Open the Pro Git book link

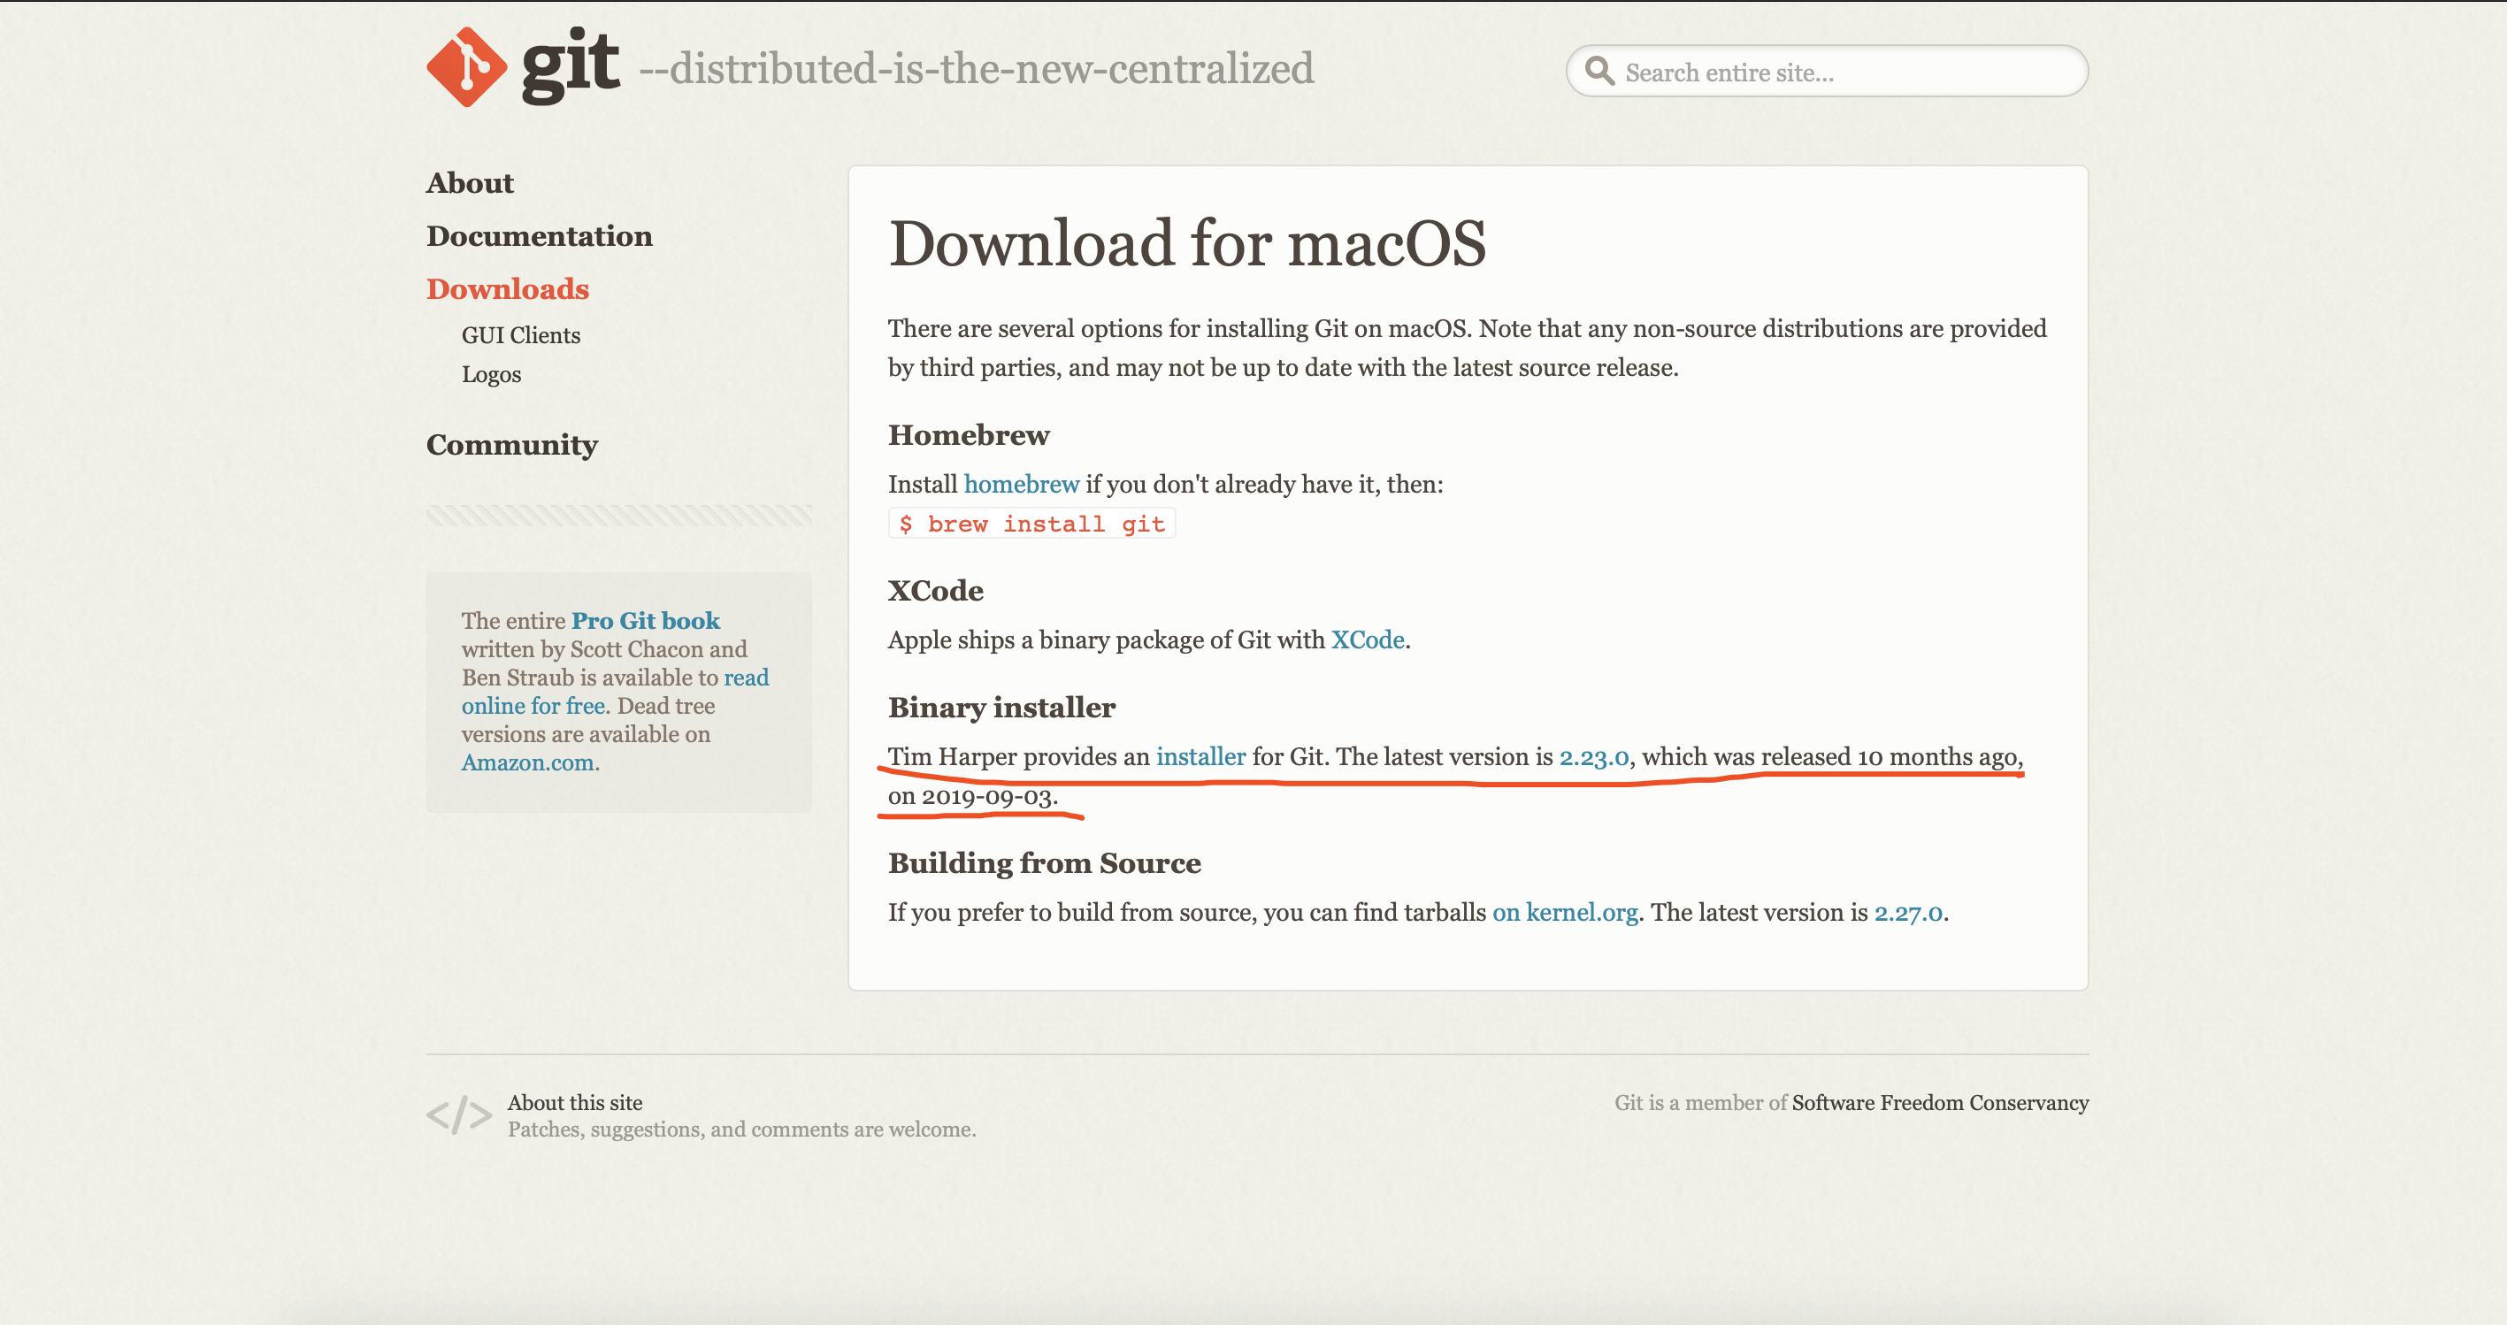tap(645, 621)
